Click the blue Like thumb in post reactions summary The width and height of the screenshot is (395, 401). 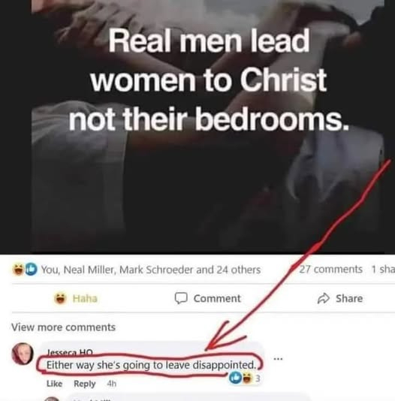[x=31, y=270]
